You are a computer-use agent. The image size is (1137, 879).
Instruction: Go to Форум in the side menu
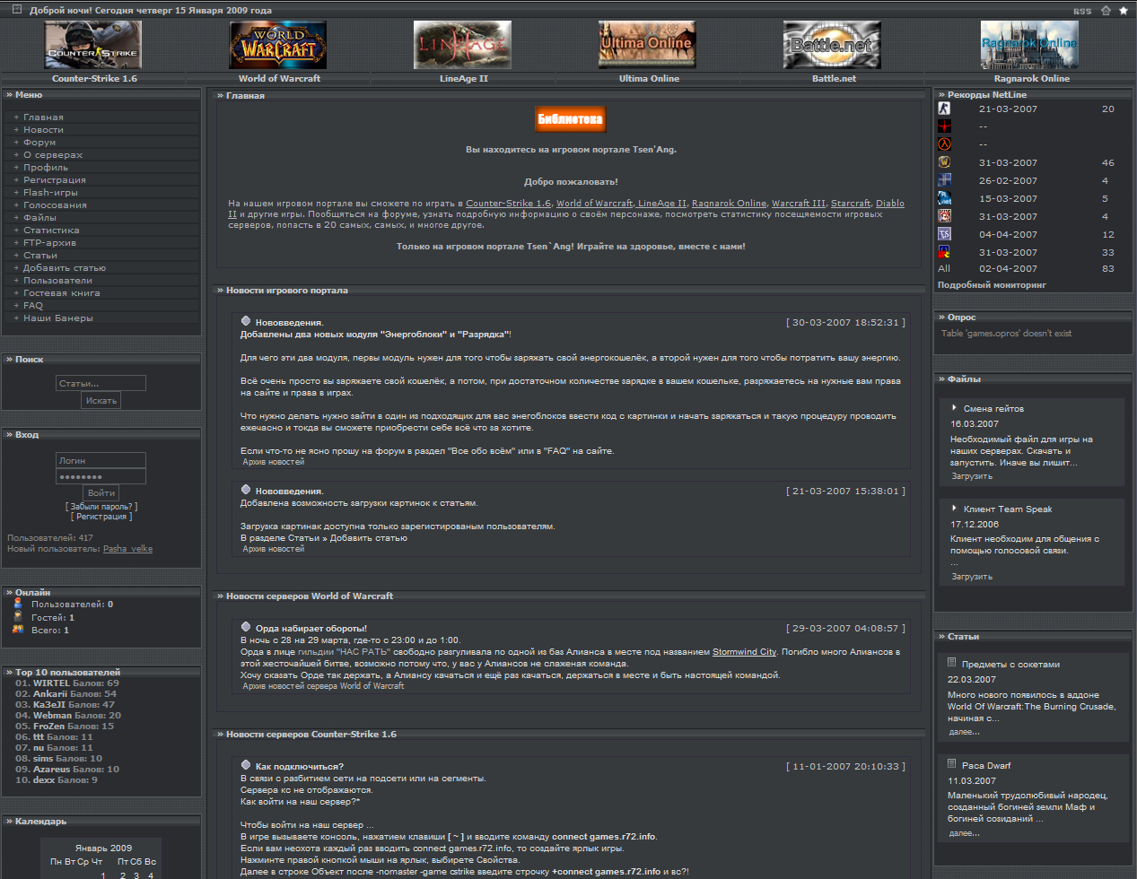tap(39, 143)
